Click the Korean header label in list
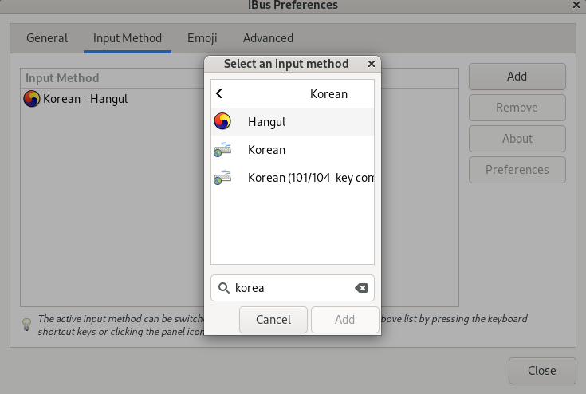Screen dimensions: 586x394 point(328,94)
